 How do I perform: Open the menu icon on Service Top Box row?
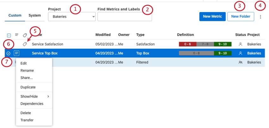click(16, 53)
